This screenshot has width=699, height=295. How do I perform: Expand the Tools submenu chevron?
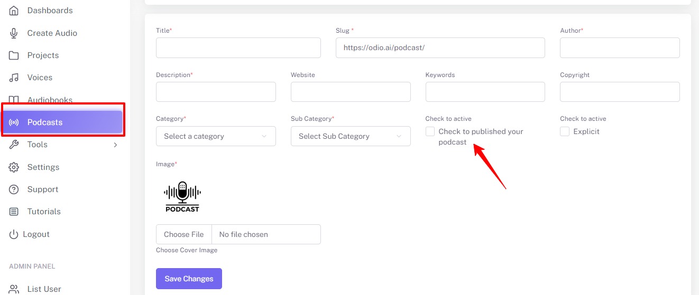(115, 145)
